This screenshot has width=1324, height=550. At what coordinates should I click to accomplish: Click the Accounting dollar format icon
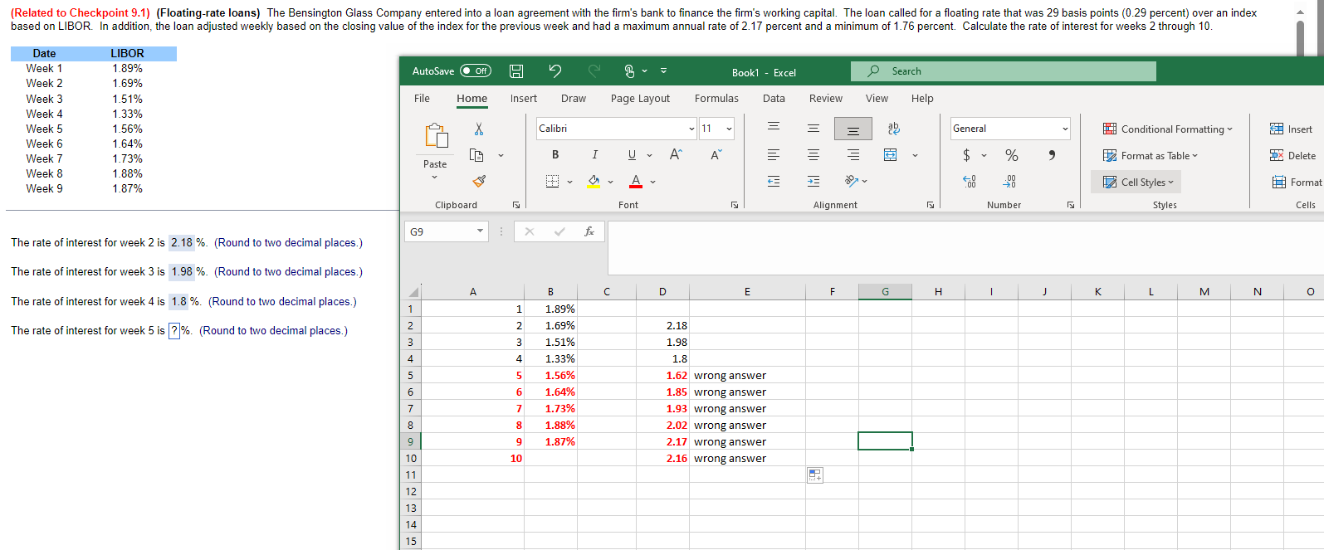click(x=966, y=155)
